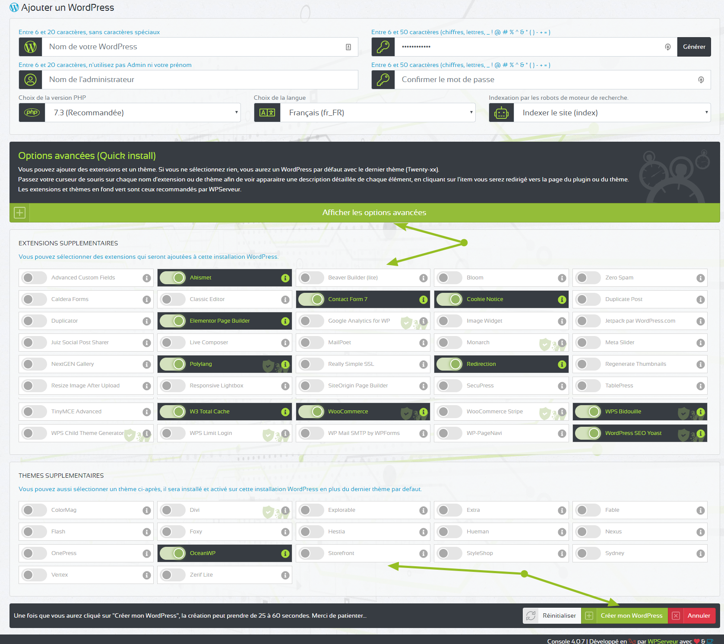The image size is (724, 644).
Task: Turn off the WooCommerce toggle
Action: pyautogui.click(x=311, y=412)
